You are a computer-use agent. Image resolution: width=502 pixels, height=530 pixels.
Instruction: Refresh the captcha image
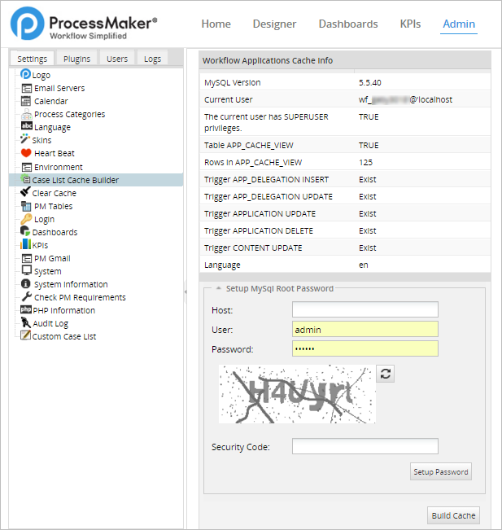(386, 374)
